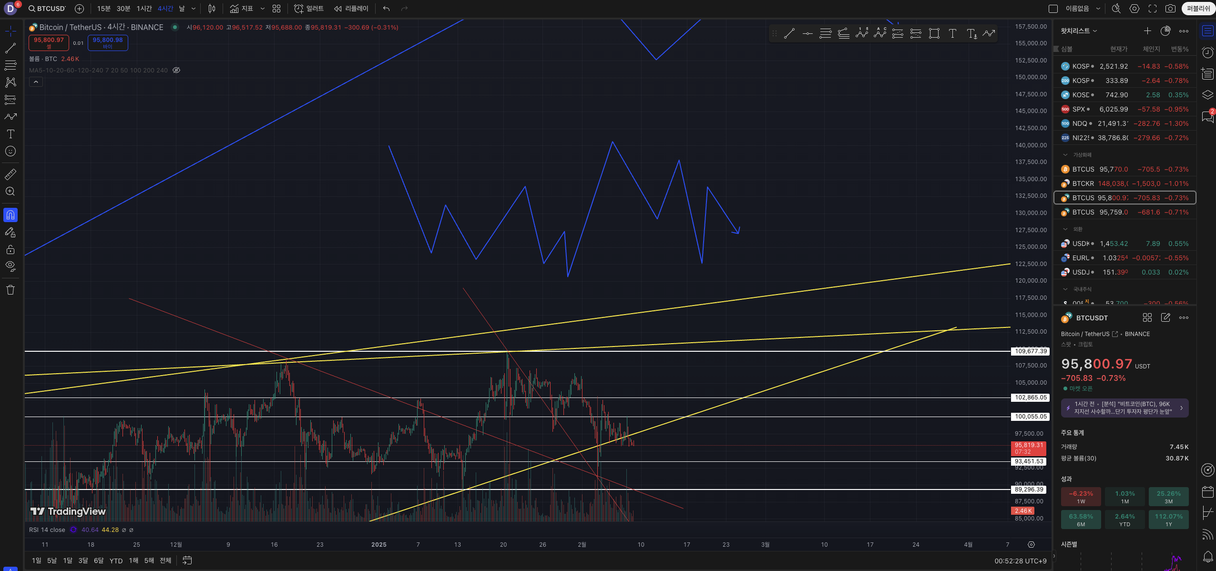The image size is (1216, 571).
Task: Pick the ruler measure tool
Action: (x=10, y=174)
